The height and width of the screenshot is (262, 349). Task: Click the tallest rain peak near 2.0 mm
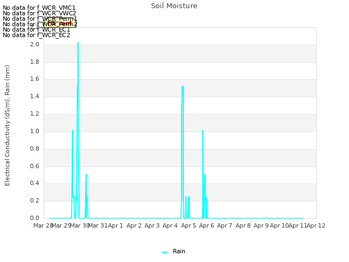pos(78,43)
